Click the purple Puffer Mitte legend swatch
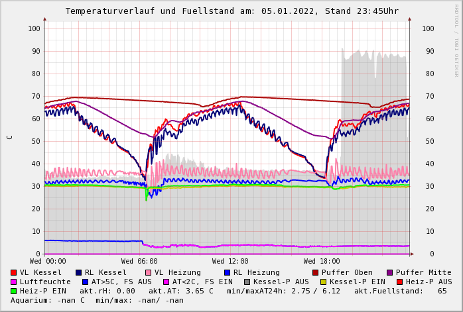The image size is (463, 312). pos(389,272)
